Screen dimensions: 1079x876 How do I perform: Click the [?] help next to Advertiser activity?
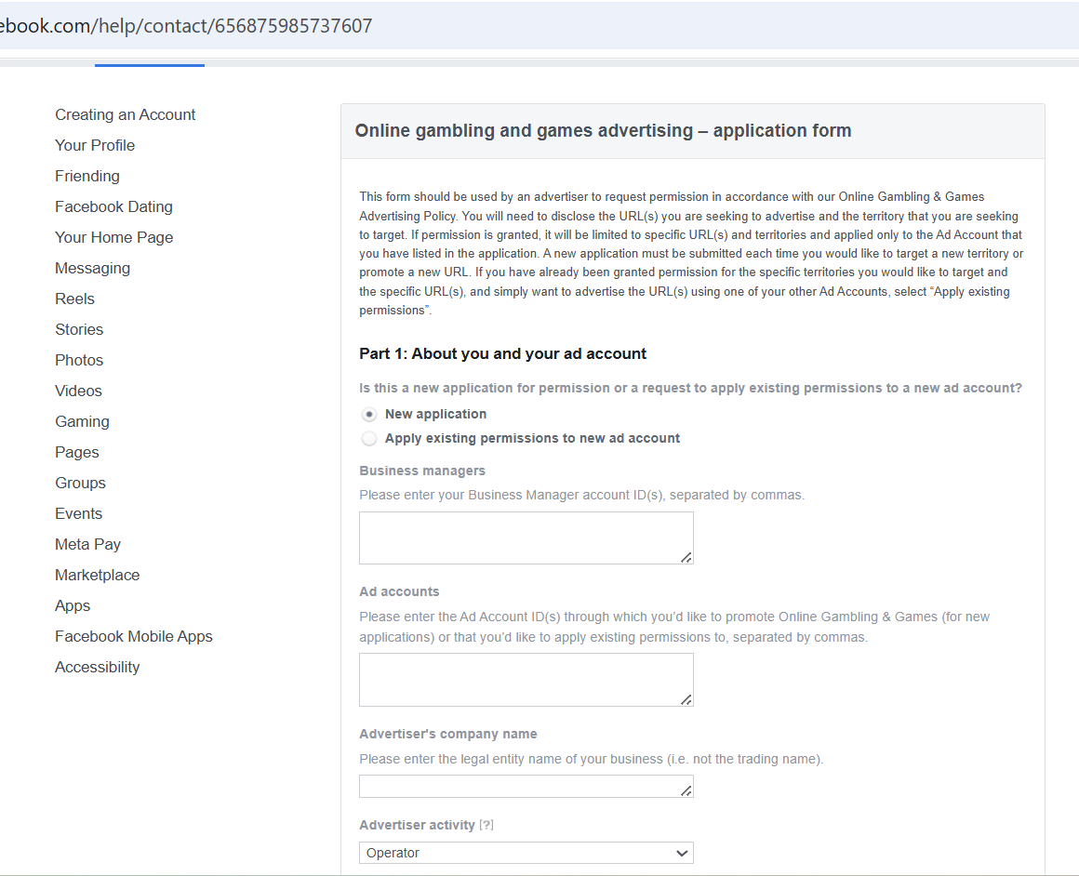click(x=486, y=826)
